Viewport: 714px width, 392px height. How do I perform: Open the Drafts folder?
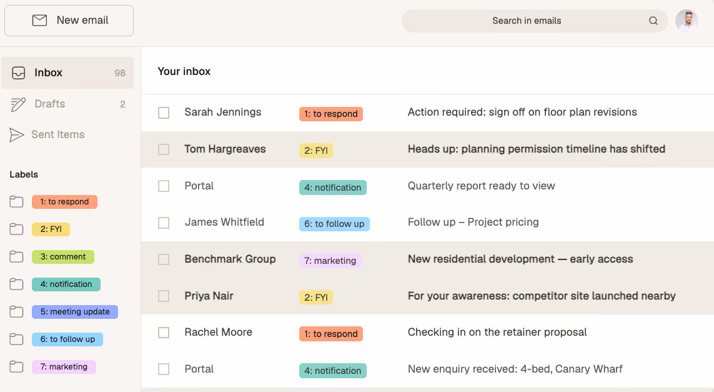coord(67,104)
